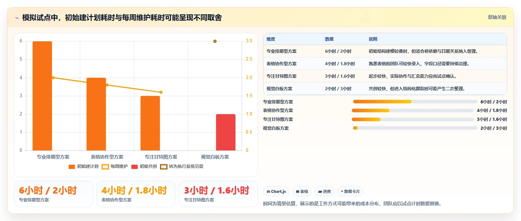Select the 表格协作型方案 table row name
Image resolution: width=521 pixels, height=221 pixels.
pos(282,64)
